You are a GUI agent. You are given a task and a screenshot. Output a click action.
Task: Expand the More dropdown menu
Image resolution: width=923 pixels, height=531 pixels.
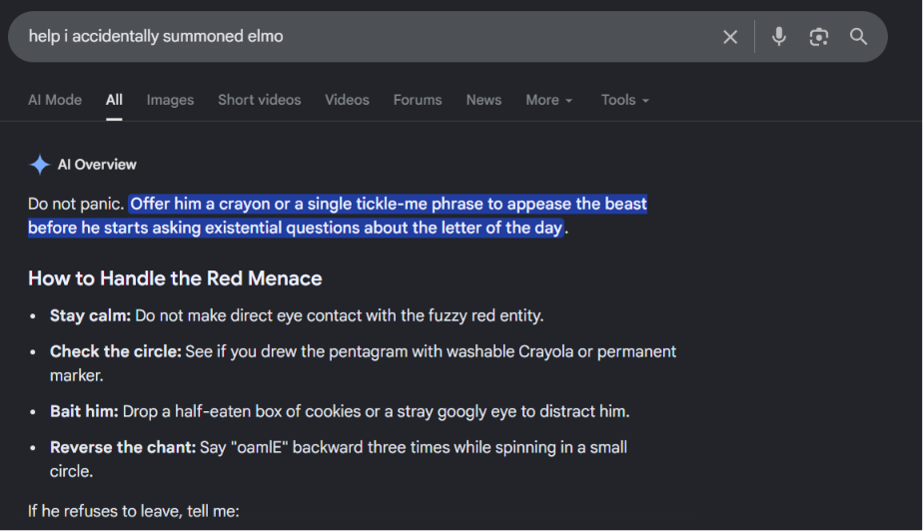548,100
